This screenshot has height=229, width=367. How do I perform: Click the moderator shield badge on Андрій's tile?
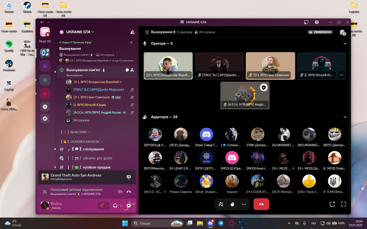click(x=264, y=88)
